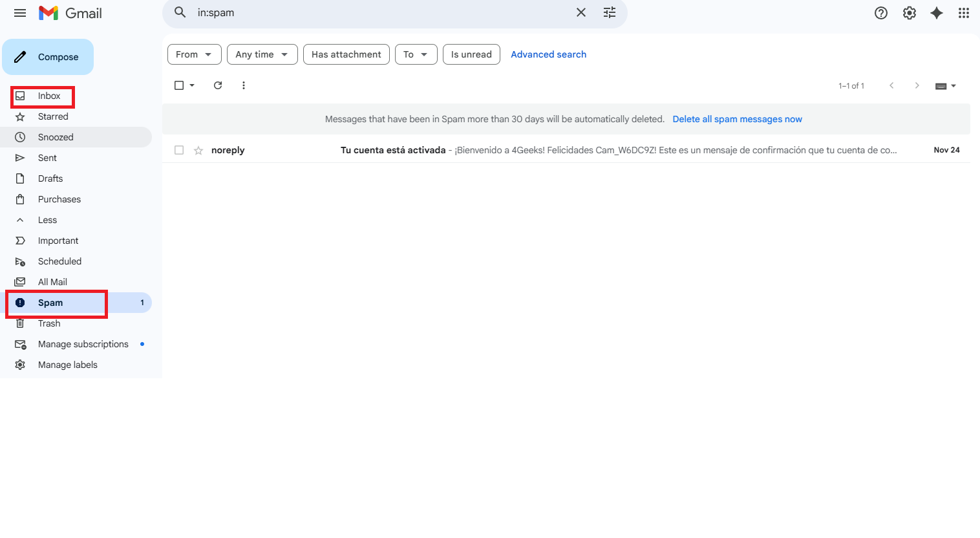Click the refresh icon above the message list
This screenshot has height=538, width=980.
tap(218, 85)
